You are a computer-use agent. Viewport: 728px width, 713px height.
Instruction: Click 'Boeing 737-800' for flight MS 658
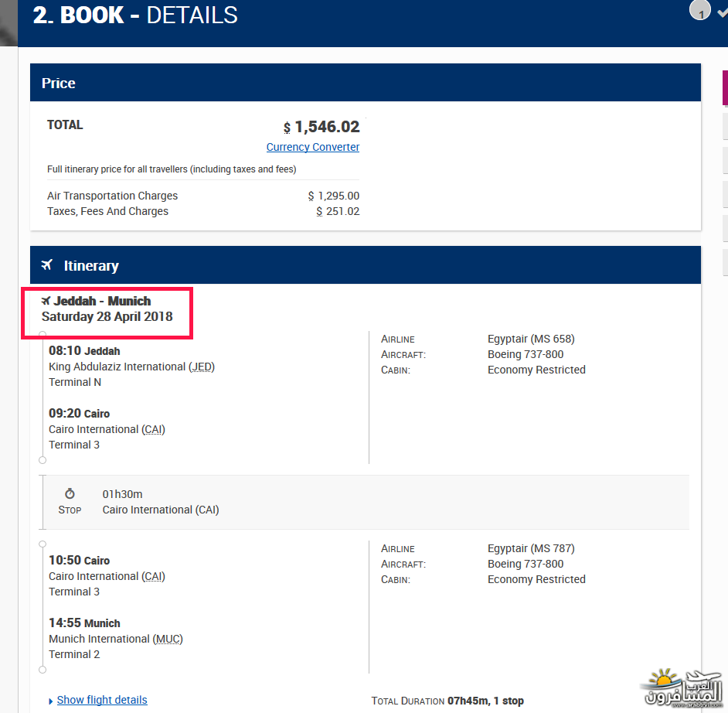(526, 354)
